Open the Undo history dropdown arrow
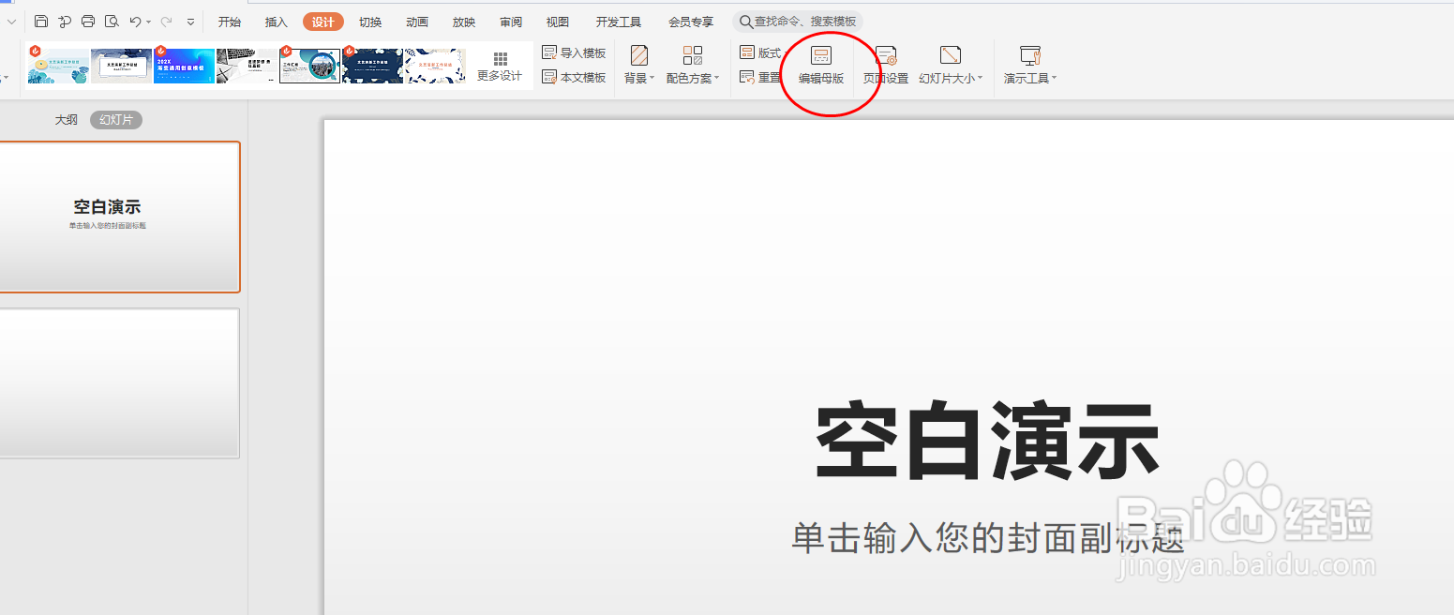This screenshot has width=1454, height=615. coord(149,22)
